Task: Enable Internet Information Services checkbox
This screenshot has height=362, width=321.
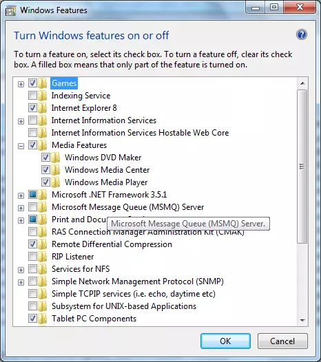Action: [32, 120]
